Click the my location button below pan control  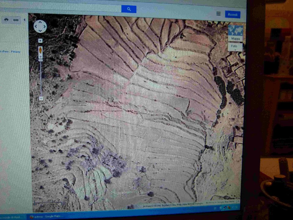(40, 41)
